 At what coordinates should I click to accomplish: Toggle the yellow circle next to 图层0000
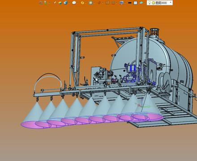click(153, 3)
